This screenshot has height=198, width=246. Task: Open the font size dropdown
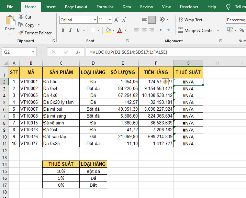(110, 20)
